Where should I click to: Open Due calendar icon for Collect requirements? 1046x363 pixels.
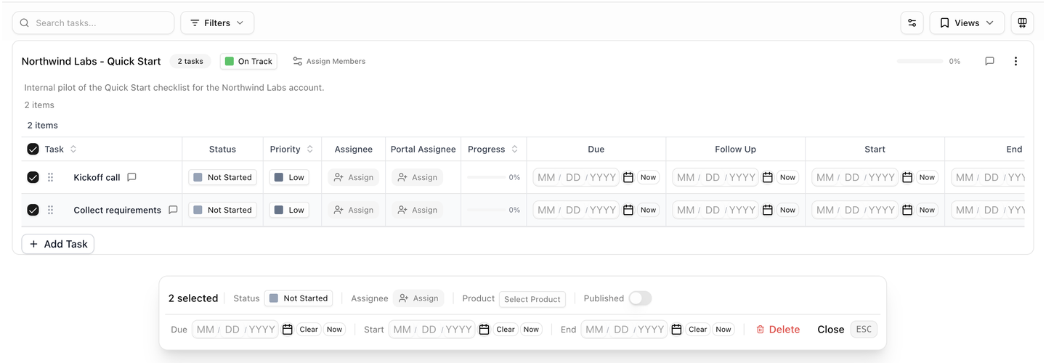pyautogui.click(x=628, y=210)
